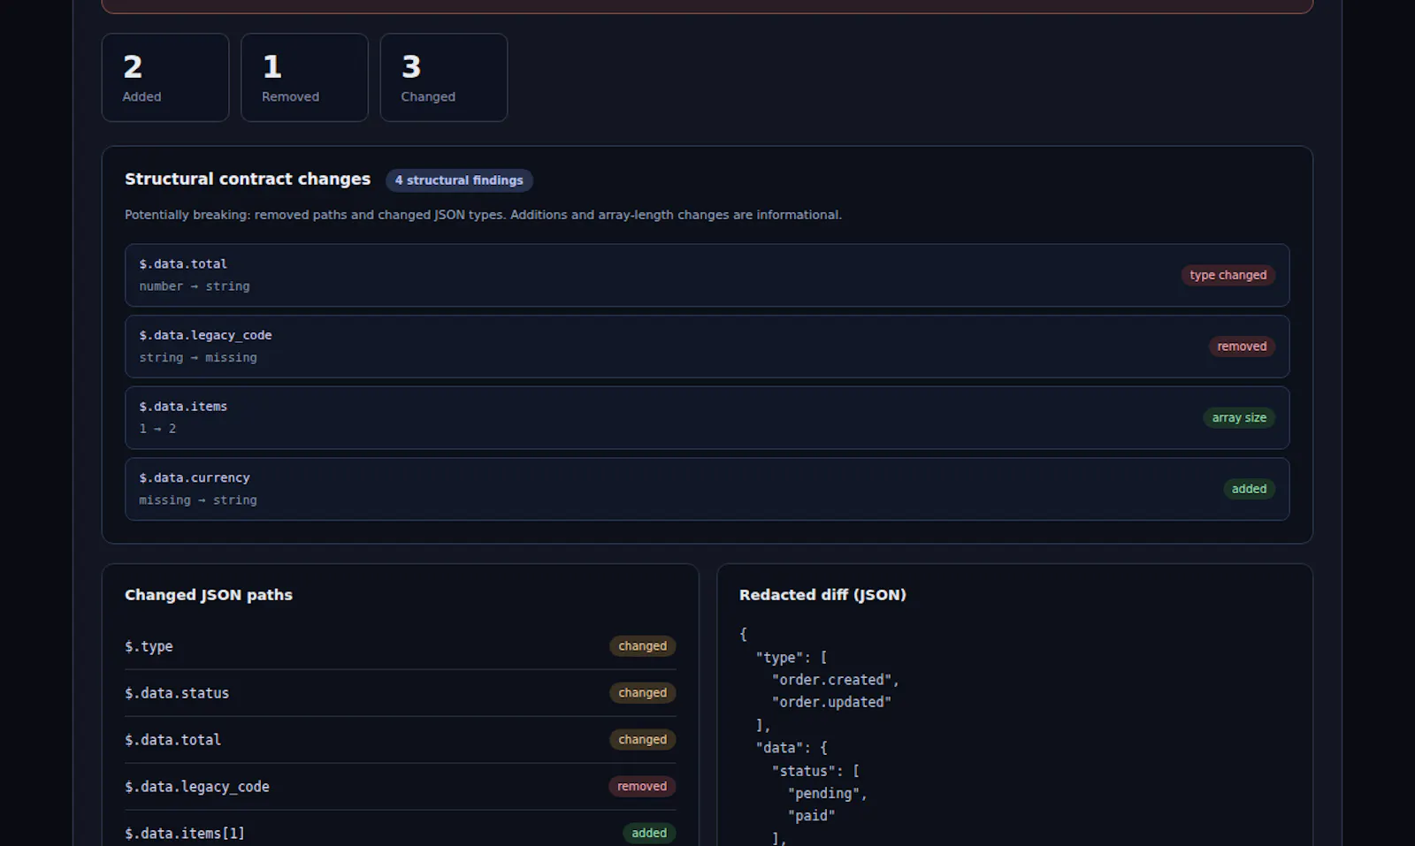Click the 'changed' badge beside $.type
Viewport: 1415px width, 846px height.
[x=642, y=646]
